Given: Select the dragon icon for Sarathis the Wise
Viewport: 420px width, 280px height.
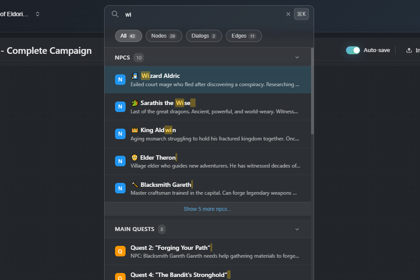Looking at the screenshot, I should [x=135, y=103].
